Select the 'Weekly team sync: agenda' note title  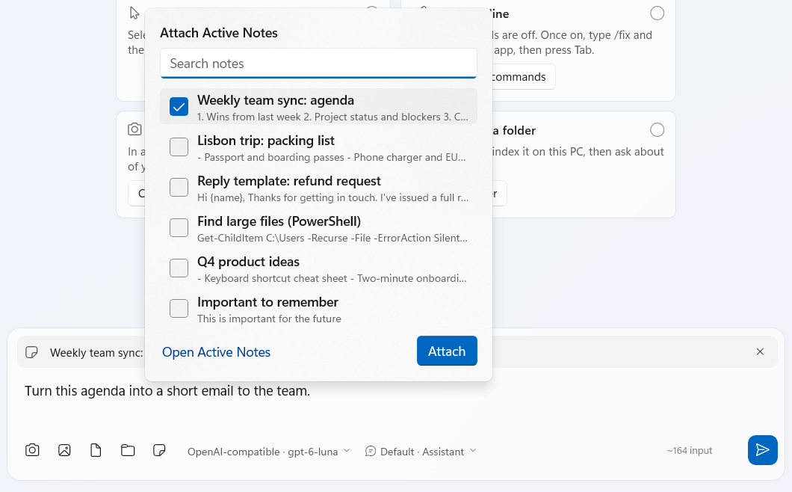[x=276, y=100]
